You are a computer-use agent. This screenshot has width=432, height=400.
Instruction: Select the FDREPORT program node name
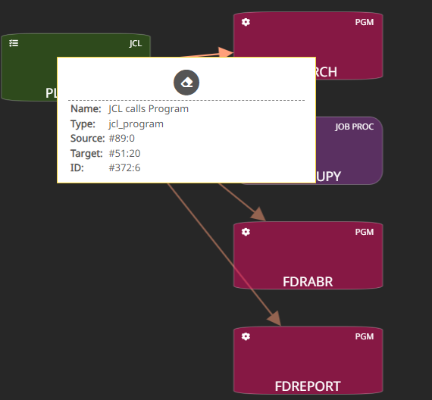tap(308, 386)
